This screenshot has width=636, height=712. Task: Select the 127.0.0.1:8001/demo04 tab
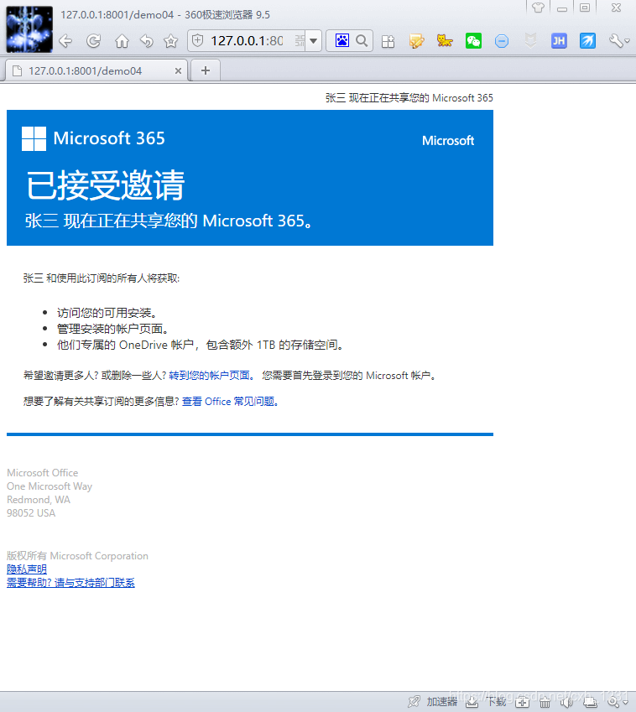pyautogui.click(x=96, y=70)
